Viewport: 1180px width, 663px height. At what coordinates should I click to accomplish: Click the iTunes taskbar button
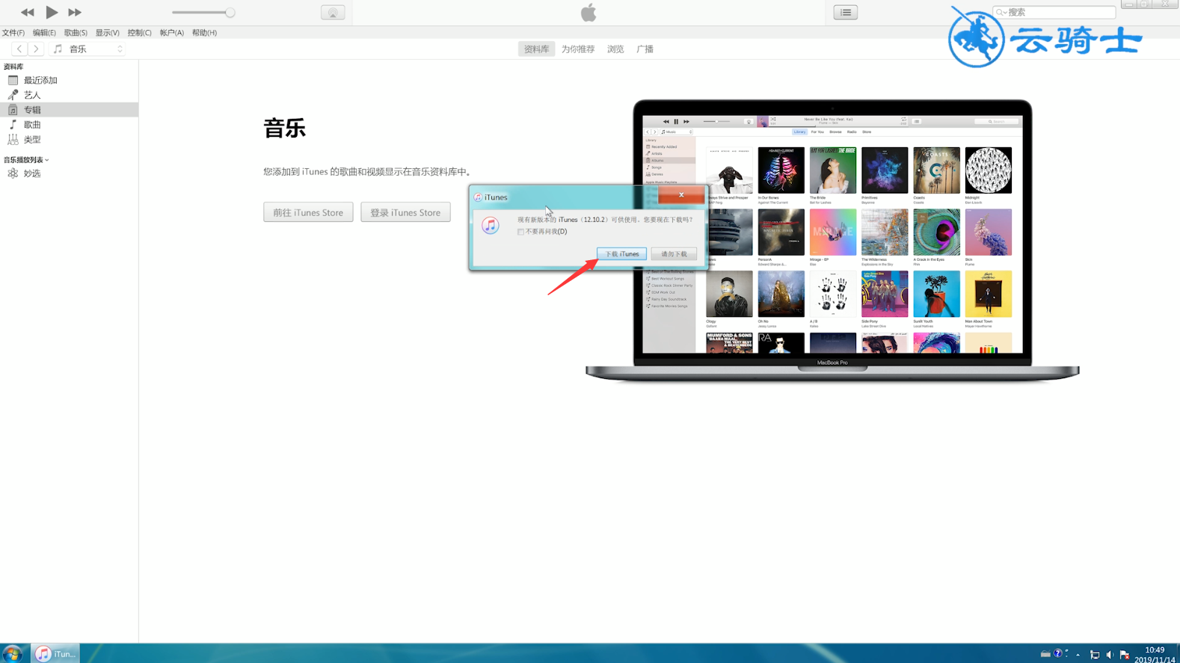coord(55,654)
